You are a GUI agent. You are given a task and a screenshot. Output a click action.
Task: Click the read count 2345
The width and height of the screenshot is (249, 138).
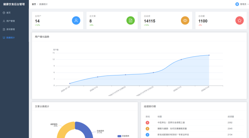[x=230, y=129]
